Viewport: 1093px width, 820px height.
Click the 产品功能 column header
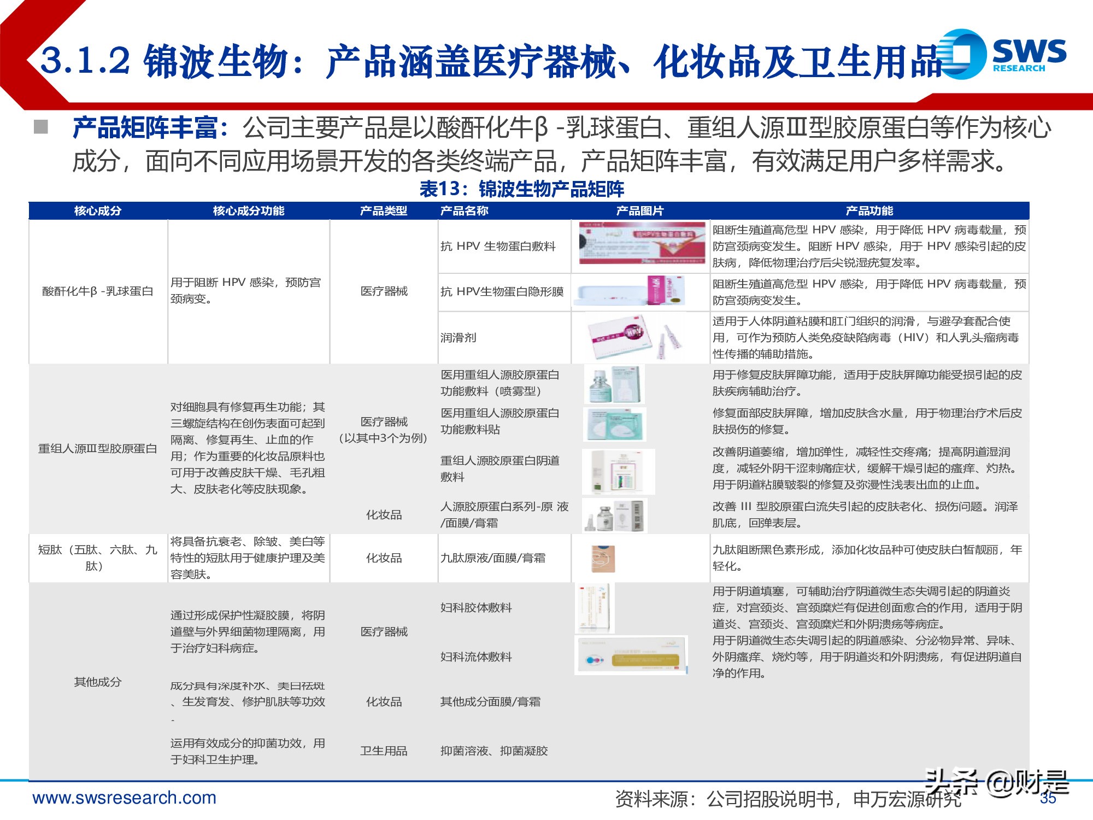[x=869, y=210]
